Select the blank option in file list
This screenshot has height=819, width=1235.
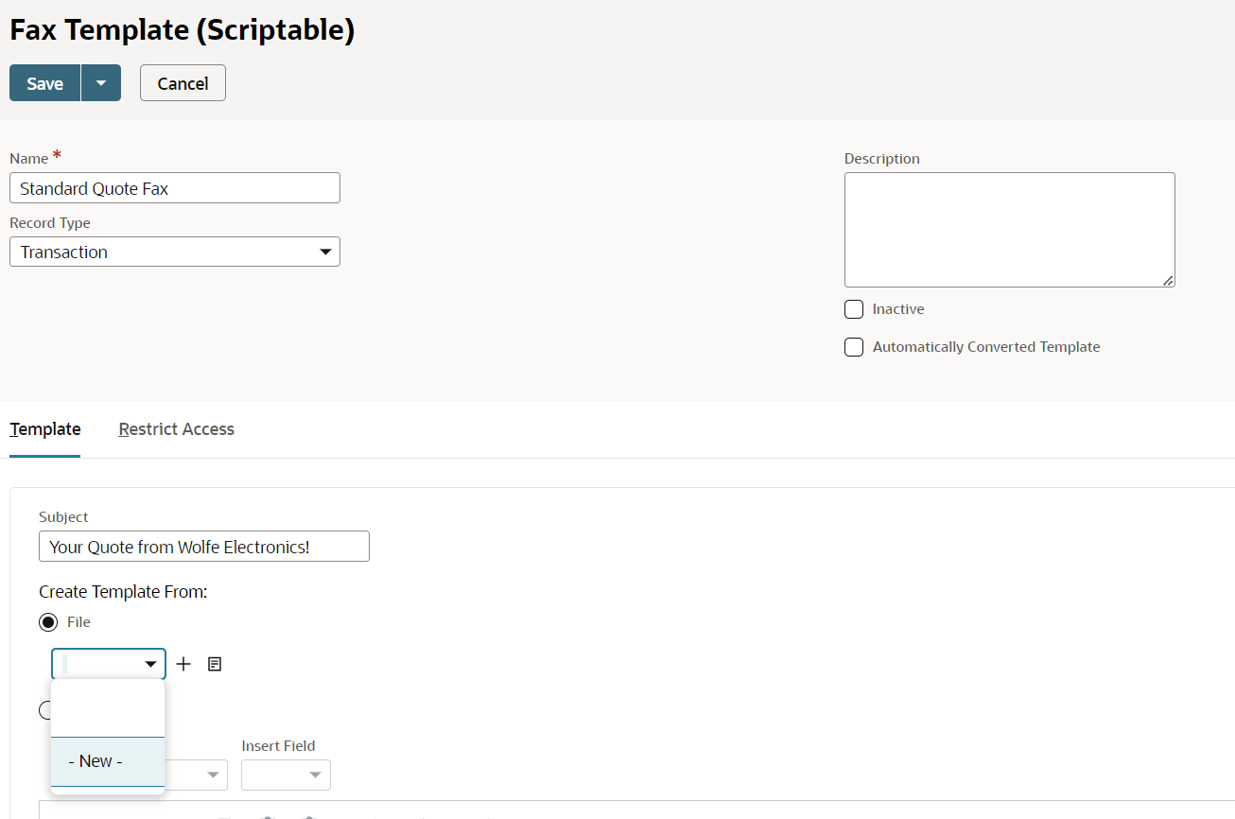click(108, 709)
